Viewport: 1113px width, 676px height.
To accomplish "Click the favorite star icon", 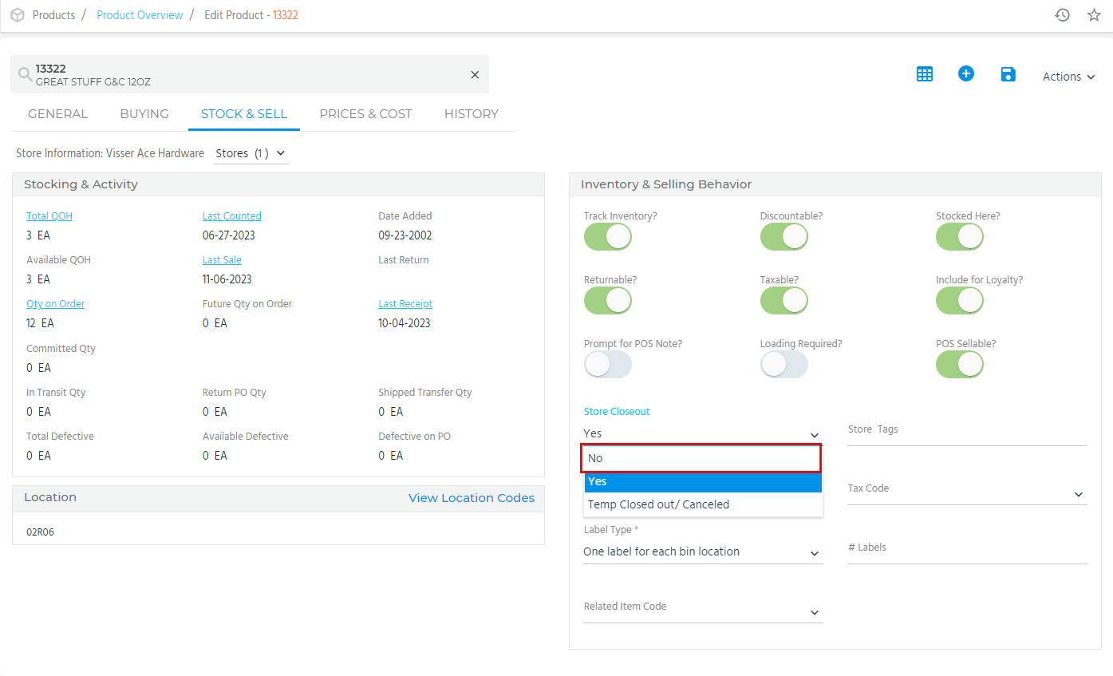I will [x=1094, y=15].
